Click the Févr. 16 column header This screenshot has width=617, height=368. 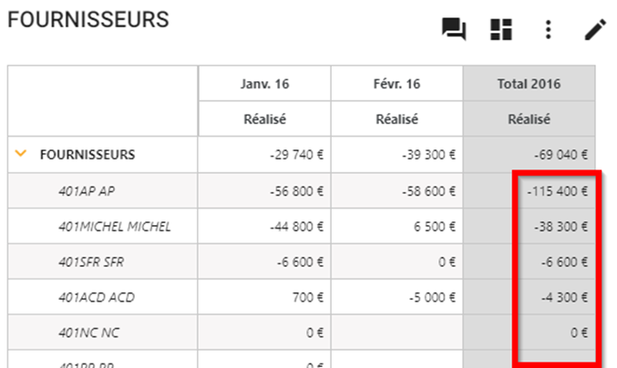pos(396,84)
